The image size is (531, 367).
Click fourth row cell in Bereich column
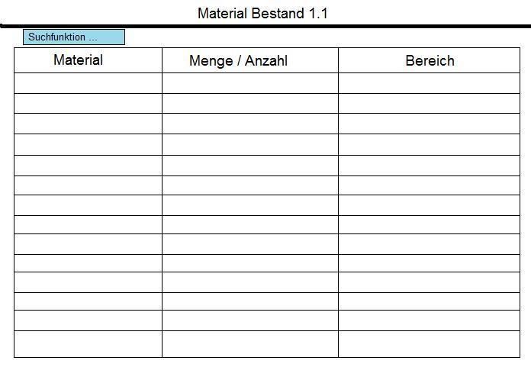pos(429,144)
